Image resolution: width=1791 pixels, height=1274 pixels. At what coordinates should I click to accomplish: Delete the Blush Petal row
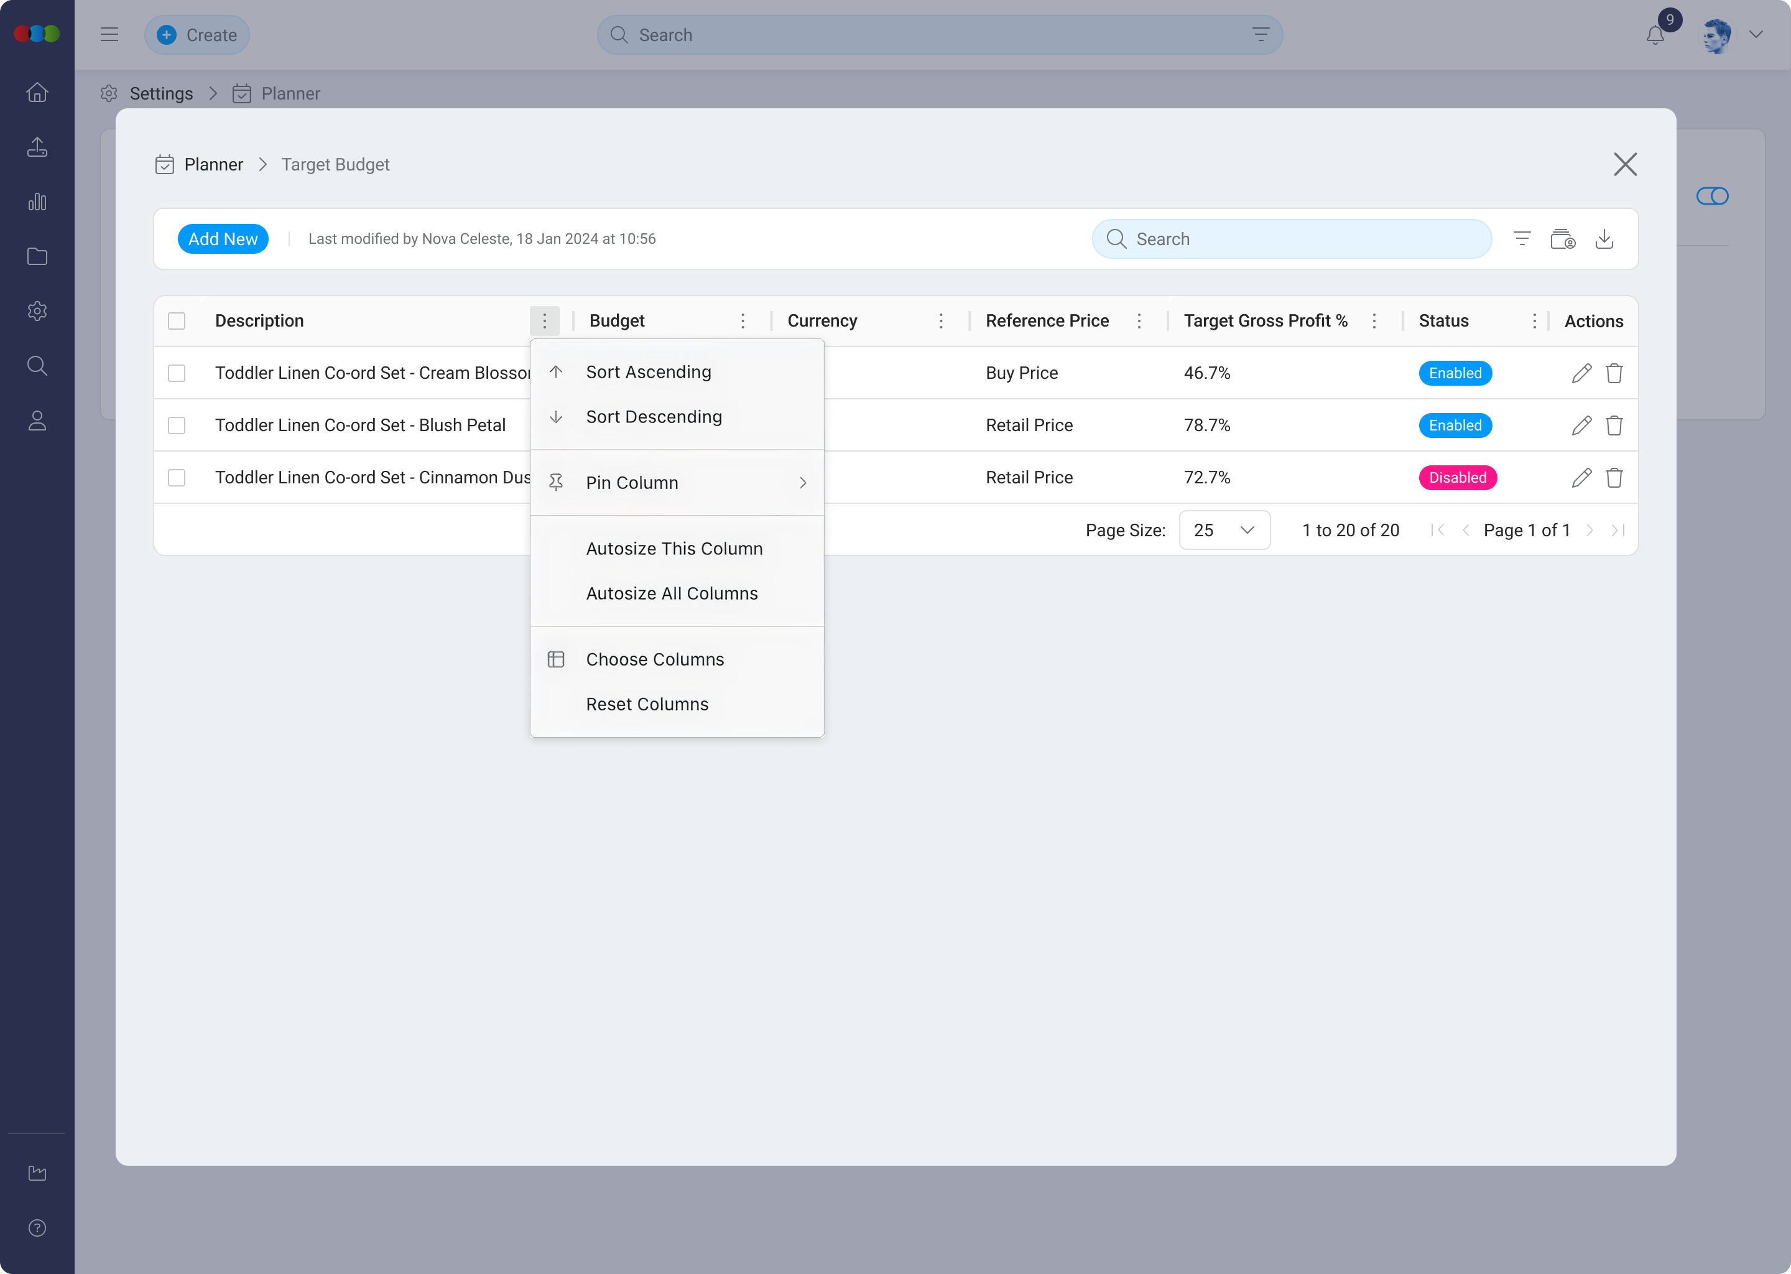[1614, 426]
